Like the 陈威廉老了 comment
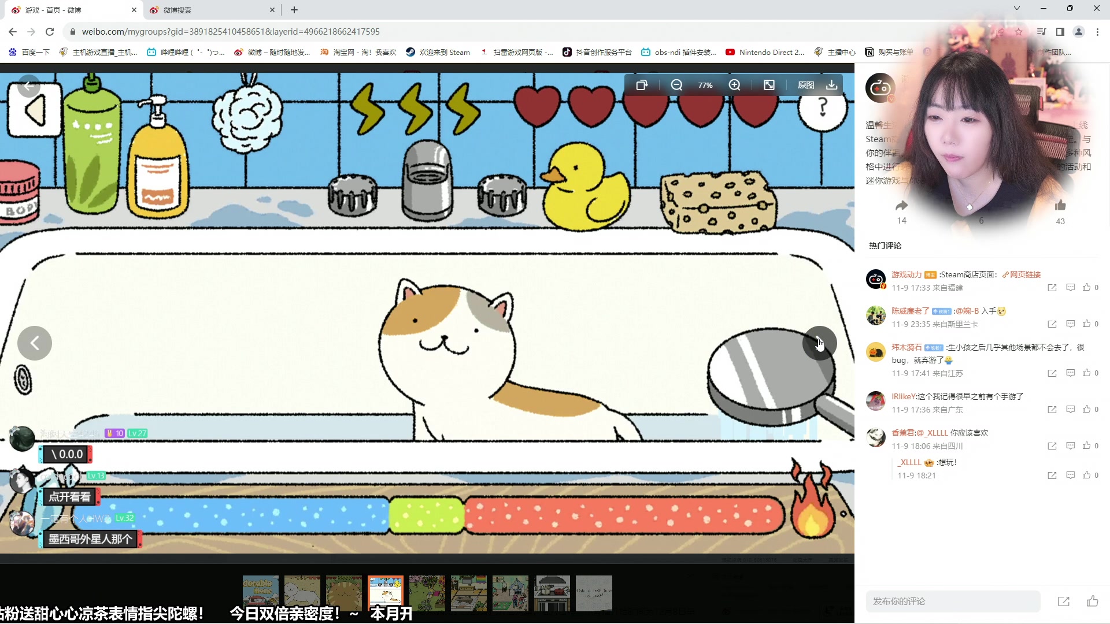 (x=1087, y=324)
